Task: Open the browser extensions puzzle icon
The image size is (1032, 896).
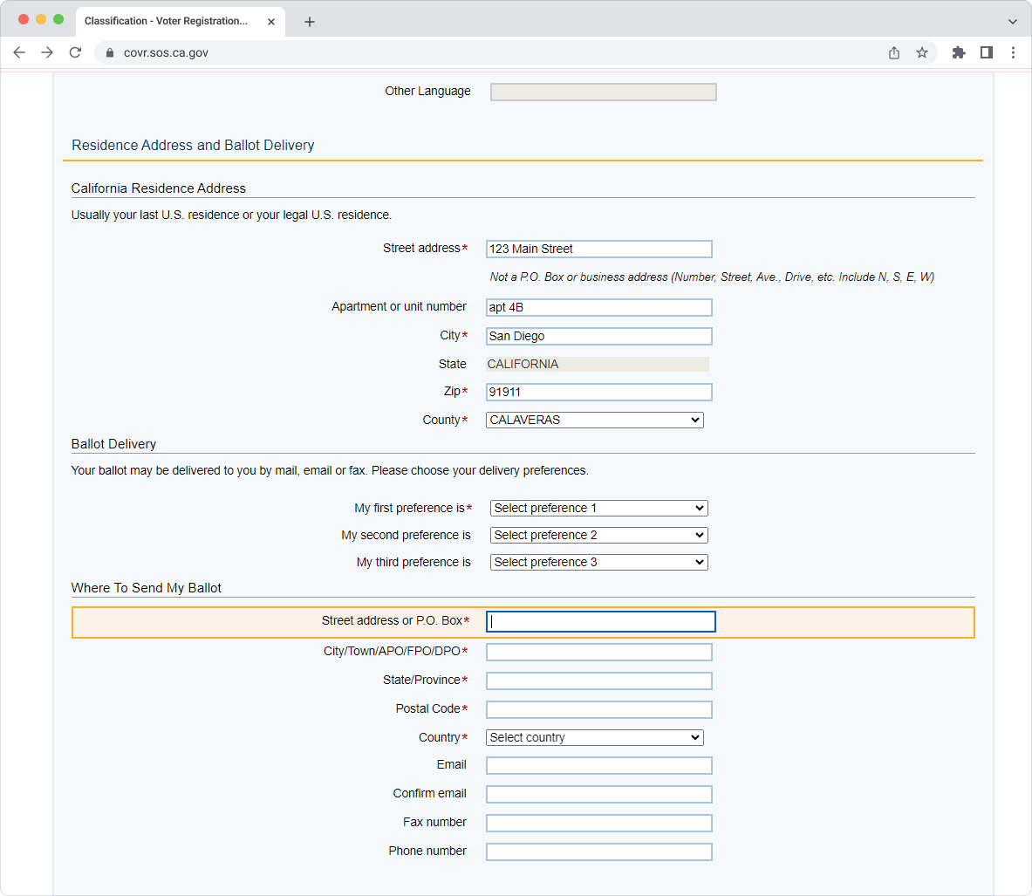Action: click(x=958, y=52)
